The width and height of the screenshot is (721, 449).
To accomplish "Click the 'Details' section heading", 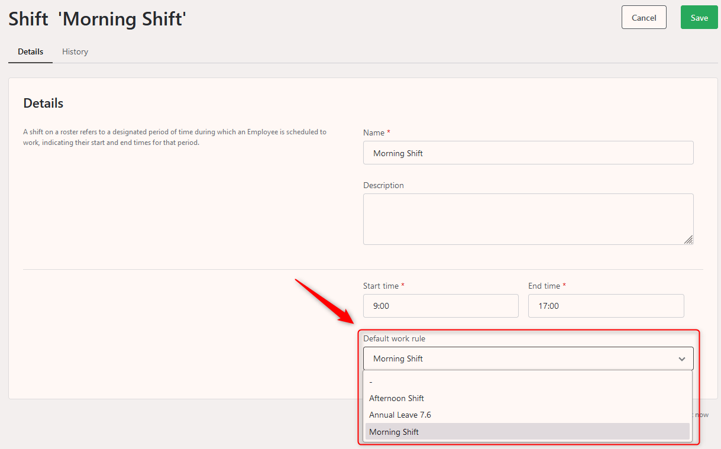I will point(43,104).
